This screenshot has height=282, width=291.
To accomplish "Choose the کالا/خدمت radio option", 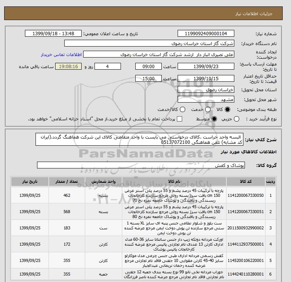I will [x=182, y=109].
